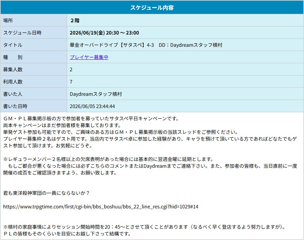
Task: Select the 募集人数 value 2
Action: pos(71,69)
